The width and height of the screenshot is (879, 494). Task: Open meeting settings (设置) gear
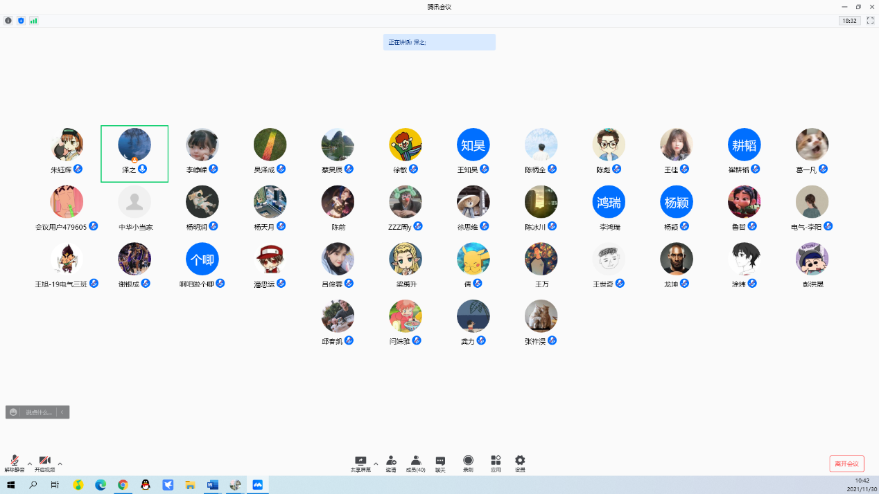[x=520, y=463]
